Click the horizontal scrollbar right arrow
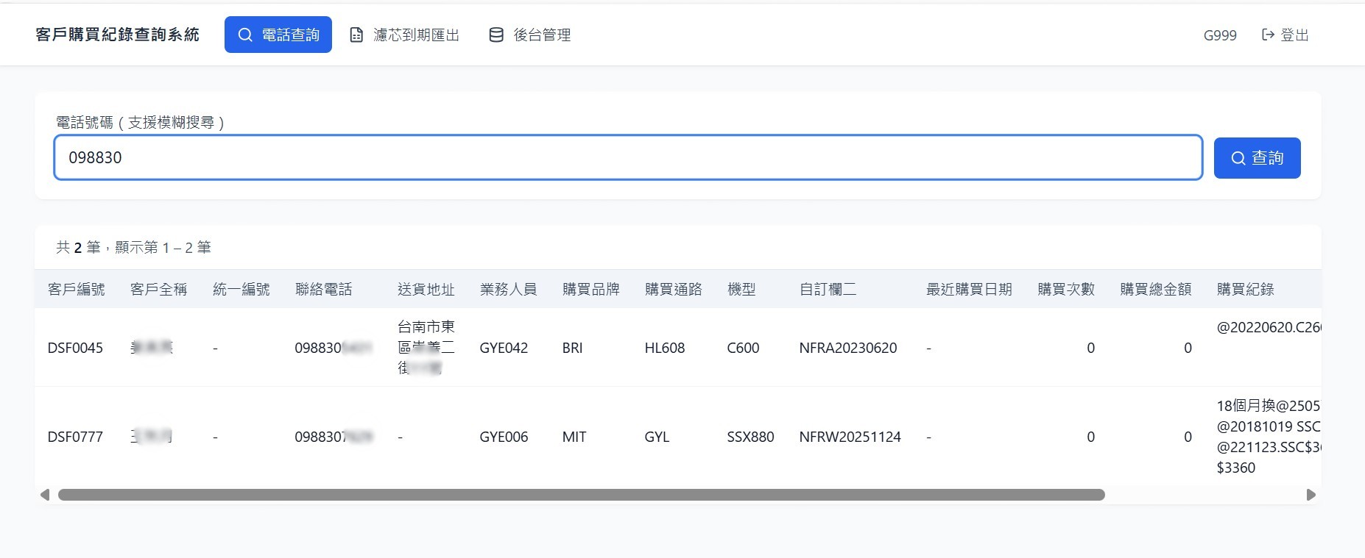The width and height of the screenshot is (1365, 558). (x=1311, y=495)
